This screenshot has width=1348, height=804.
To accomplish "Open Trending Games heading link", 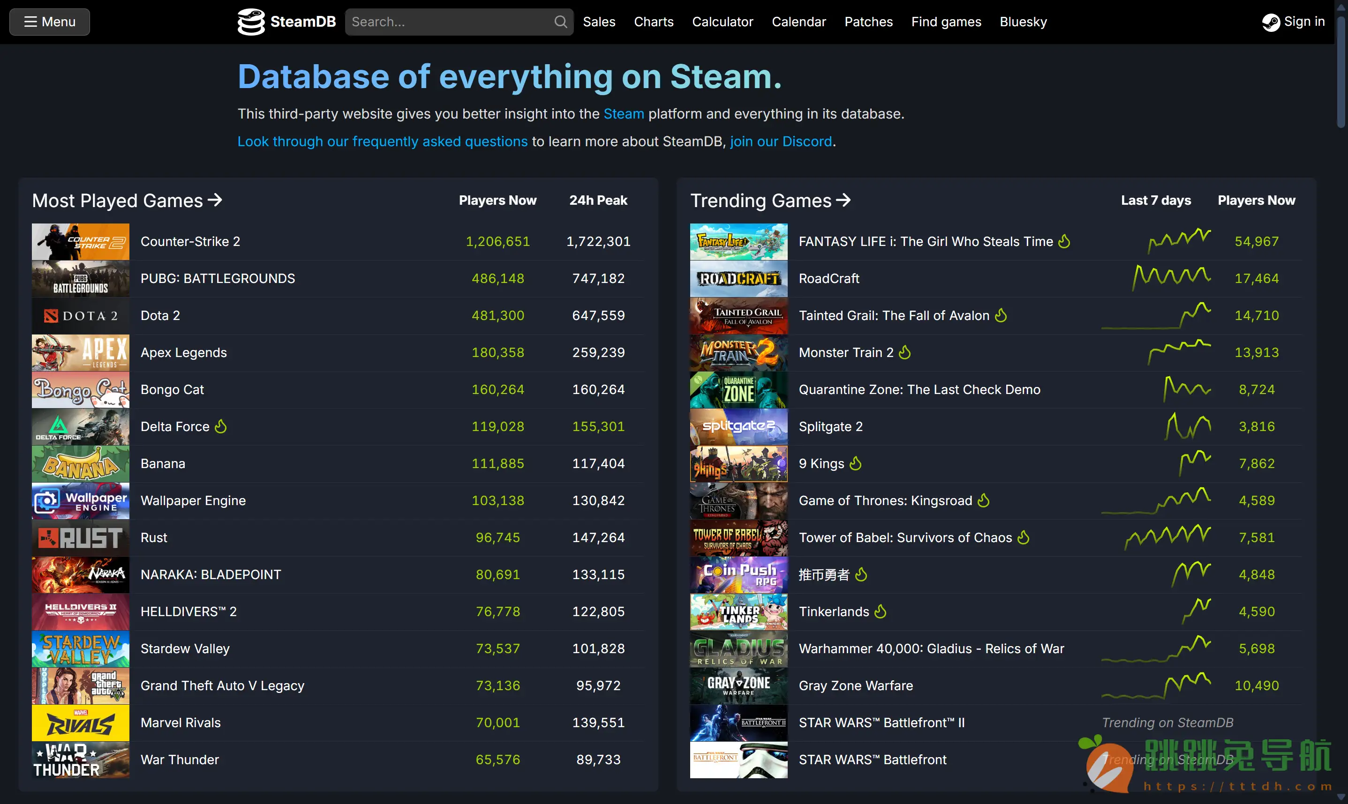I will pos(770,201).
